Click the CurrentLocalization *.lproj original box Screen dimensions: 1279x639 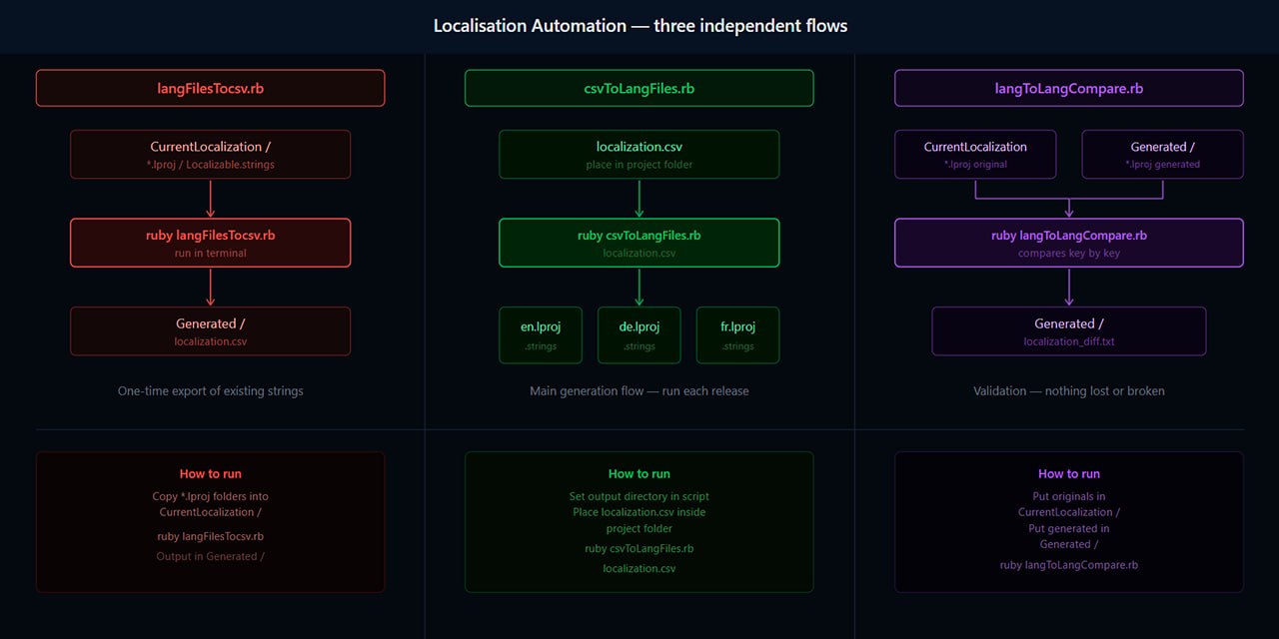(975, 155)
